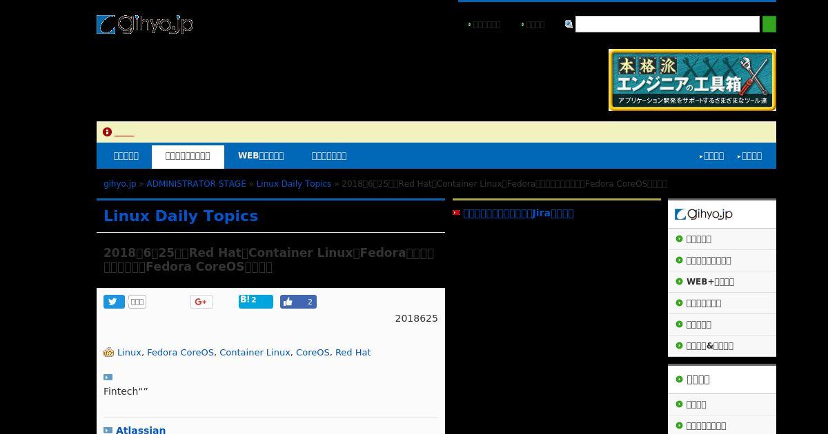Open the WEB tab in the blue navigation bar
Viewport: 828px width, 434px height.
(x=261, y=156)
